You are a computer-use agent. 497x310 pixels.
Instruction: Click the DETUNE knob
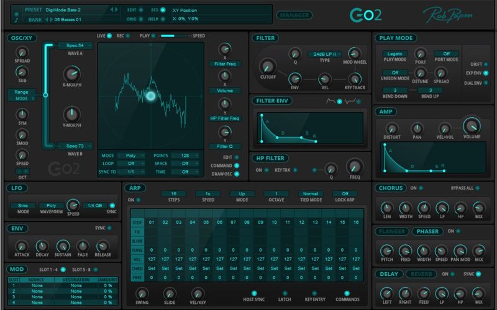point(421,73)
